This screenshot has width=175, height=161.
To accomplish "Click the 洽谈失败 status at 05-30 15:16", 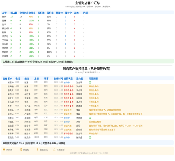I will [x=68, y=110].
